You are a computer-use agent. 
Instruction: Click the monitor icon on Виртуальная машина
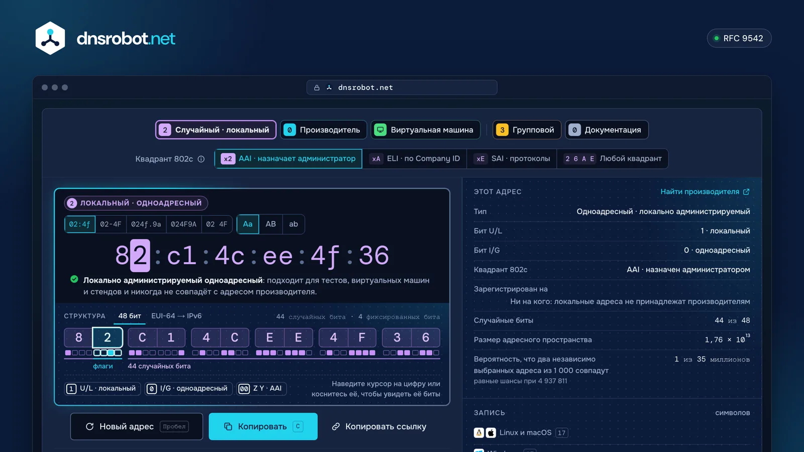pyautogui.click(x=381, y=130)
